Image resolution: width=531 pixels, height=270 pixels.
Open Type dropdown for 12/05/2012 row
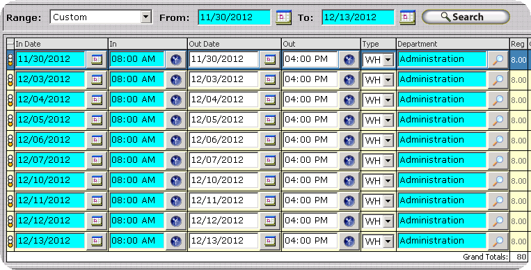[388, 120]
